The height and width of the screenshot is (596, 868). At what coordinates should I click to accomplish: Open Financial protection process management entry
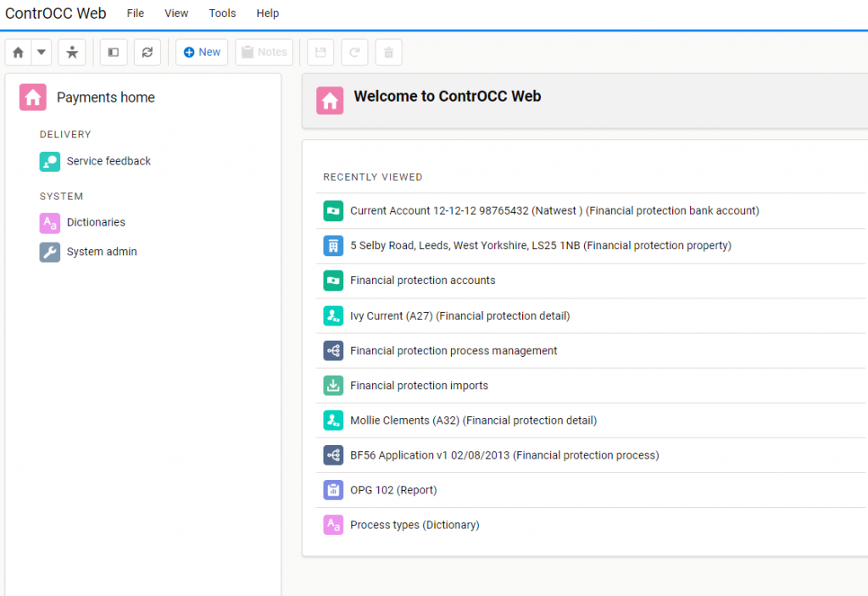click(x=453, y=351)
